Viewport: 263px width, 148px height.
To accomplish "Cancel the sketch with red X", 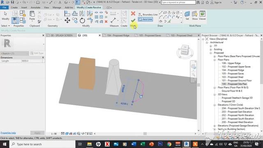I will (133, 14).
